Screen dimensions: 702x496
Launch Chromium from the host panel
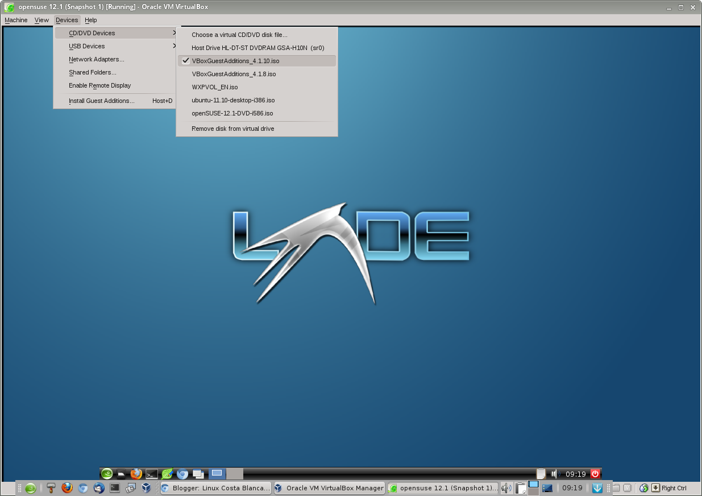click(x=83, y=488)
